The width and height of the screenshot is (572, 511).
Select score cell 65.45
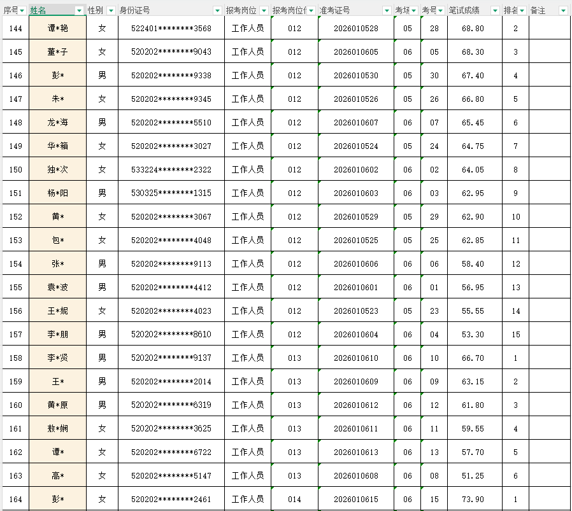[475, 122]
